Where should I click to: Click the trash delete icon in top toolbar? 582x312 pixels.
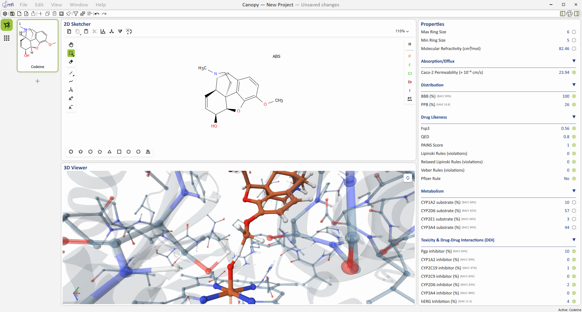coord(54,14)
